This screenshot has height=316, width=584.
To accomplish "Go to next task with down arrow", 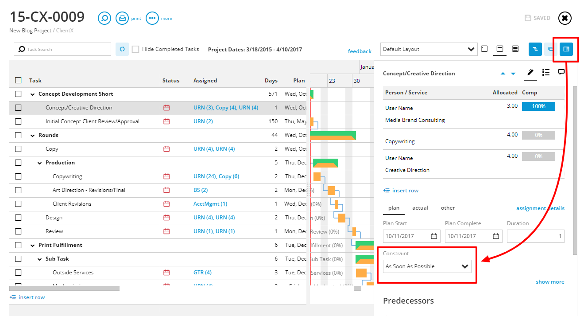I will [513, 74].
